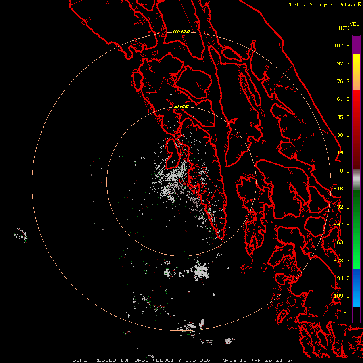Click the gray near-zero segment of color bar
The image size is (363, 363).
click(x=356, y=179)
